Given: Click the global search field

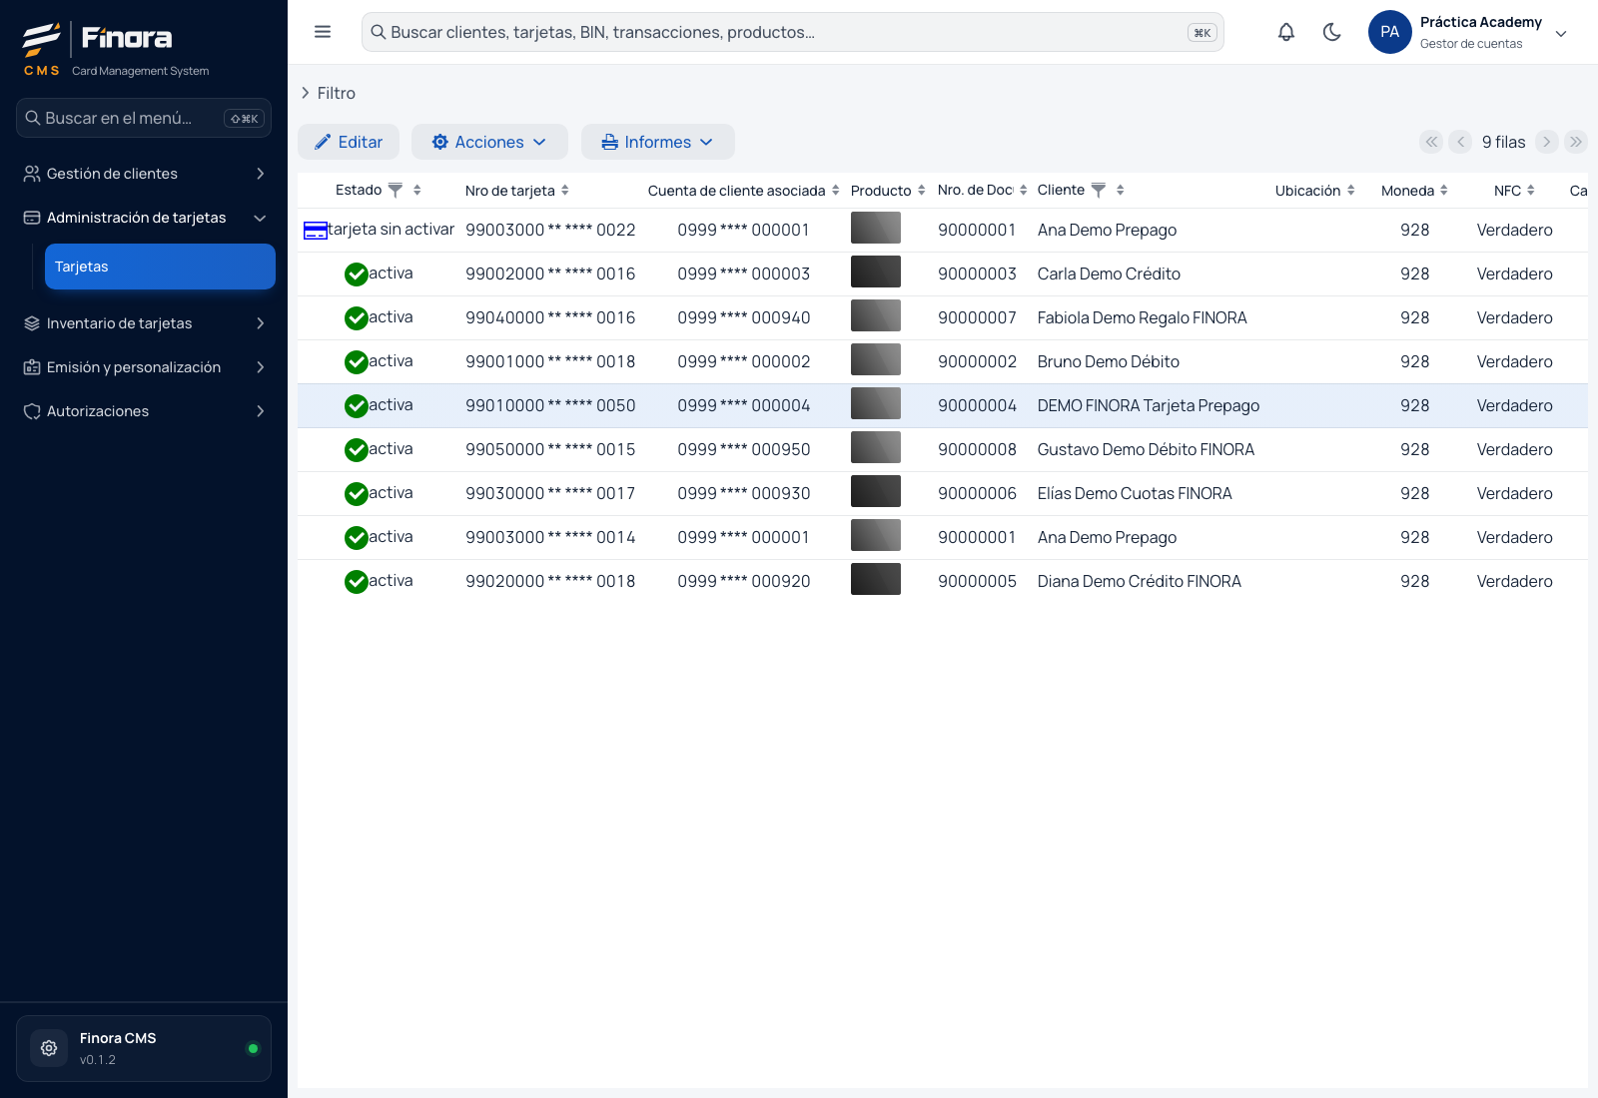Looking at the screenshot, I should pyautogui.click(x=792, y=32).
